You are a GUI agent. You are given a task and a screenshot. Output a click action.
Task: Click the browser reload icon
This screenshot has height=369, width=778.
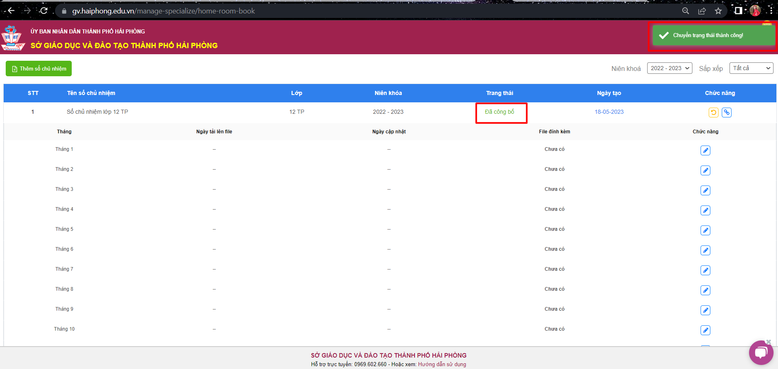tap(44, 11)
